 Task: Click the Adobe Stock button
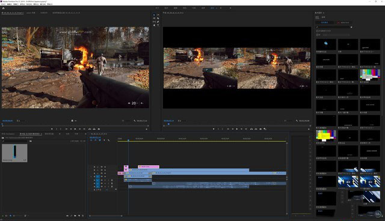point(343,23)
